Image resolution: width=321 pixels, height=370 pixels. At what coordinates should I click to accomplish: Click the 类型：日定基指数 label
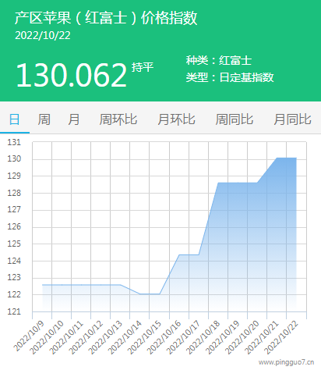[230, 77]
